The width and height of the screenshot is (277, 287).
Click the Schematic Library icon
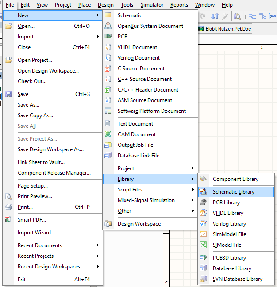(x=204, y=192)
